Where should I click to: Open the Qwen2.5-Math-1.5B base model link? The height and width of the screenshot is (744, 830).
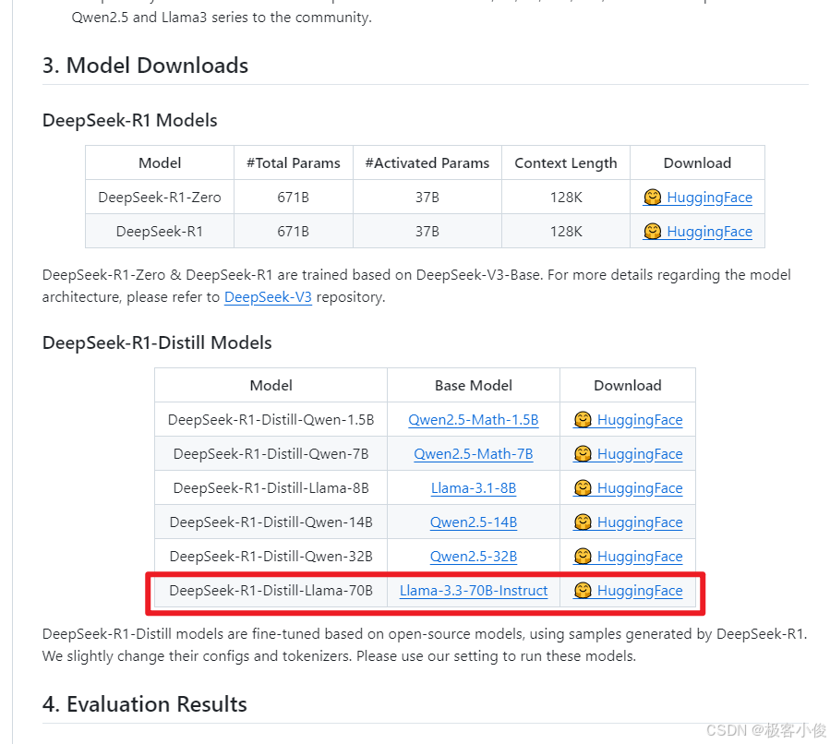coord(474,420)
